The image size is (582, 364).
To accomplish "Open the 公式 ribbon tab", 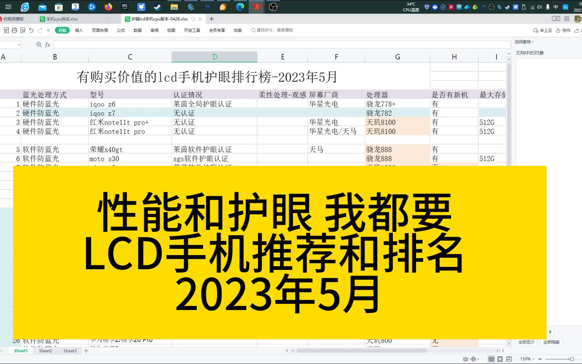I will pyautogui.click(x=121, y=30).
